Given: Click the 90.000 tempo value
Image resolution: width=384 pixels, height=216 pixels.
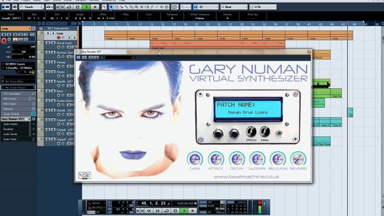Looking at the screenshot, I should tap(220, 209).
